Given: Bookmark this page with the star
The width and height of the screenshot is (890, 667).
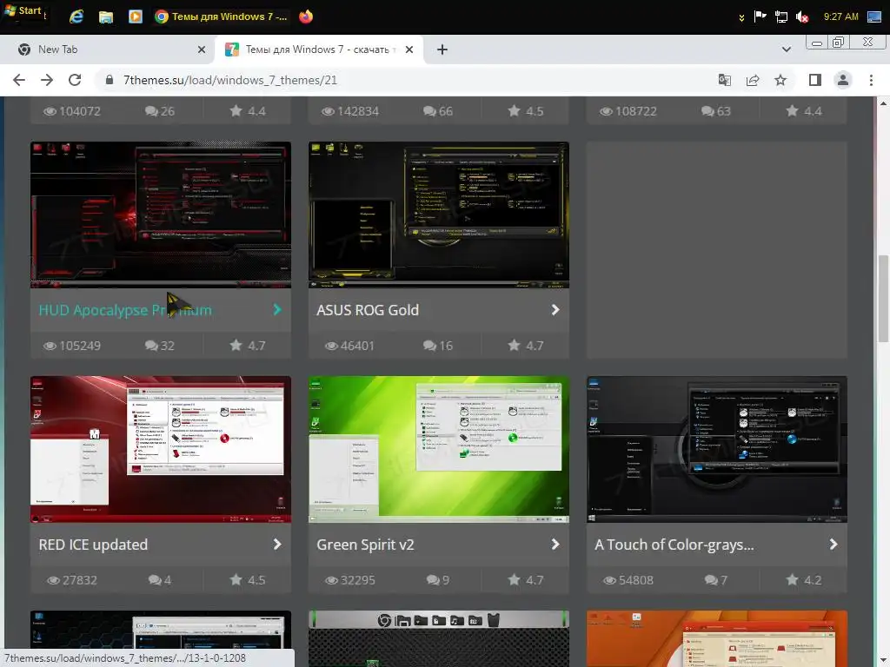Looking at the screenshot, I should coord(780,80).
